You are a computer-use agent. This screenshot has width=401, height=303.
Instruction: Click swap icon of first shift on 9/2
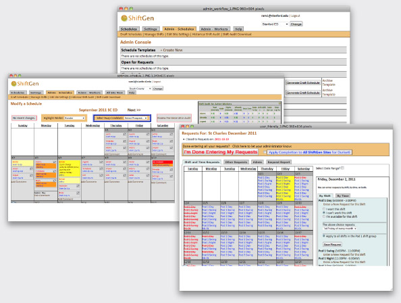[x=148, y=134]
